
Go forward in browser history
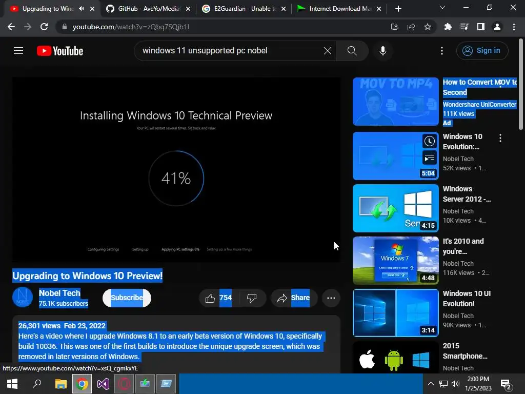[x=28, y=27]
